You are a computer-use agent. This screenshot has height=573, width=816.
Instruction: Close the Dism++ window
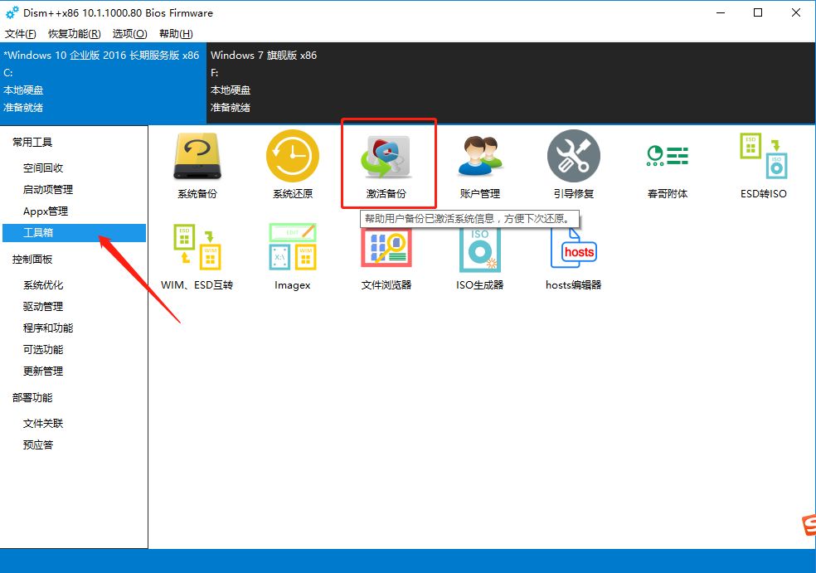pos(796,13)
